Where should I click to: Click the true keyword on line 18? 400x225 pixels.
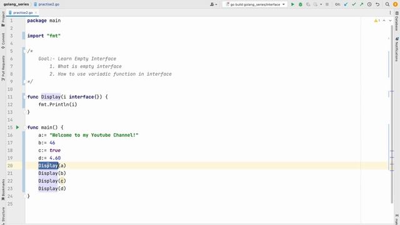tap(55, 150)
